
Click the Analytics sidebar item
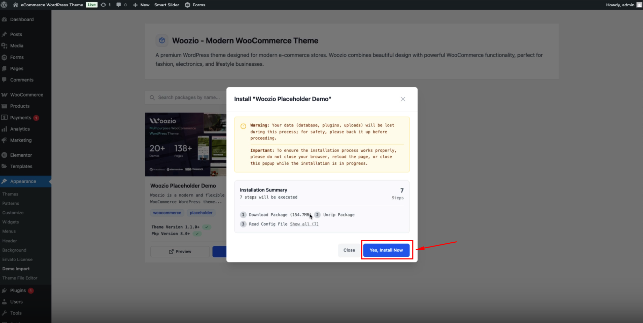20,129
